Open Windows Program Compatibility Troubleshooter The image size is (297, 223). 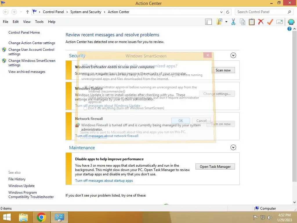[x=31, y=195]
